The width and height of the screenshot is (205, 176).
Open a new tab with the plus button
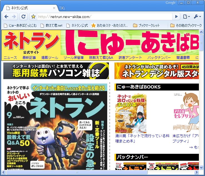click(62, 8)
